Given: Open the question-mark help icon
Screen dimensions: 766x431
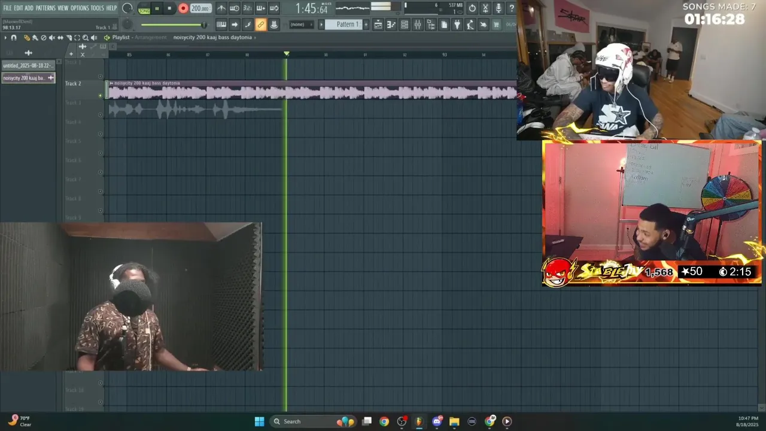Looking at the screenshot, I should [x=512, y=8].
